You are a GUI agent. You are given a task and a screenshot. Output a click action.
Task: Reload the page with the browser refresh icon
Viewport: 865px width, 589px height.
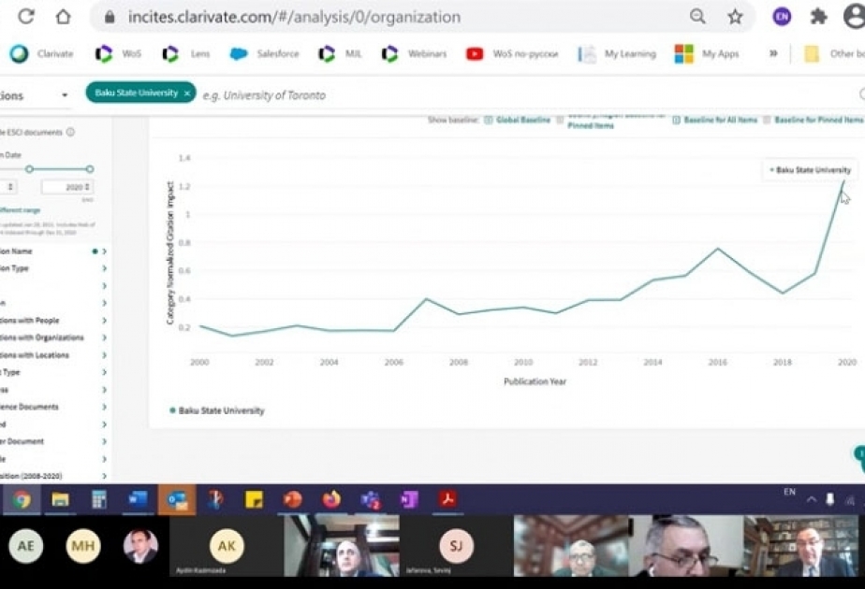point(26,17)
